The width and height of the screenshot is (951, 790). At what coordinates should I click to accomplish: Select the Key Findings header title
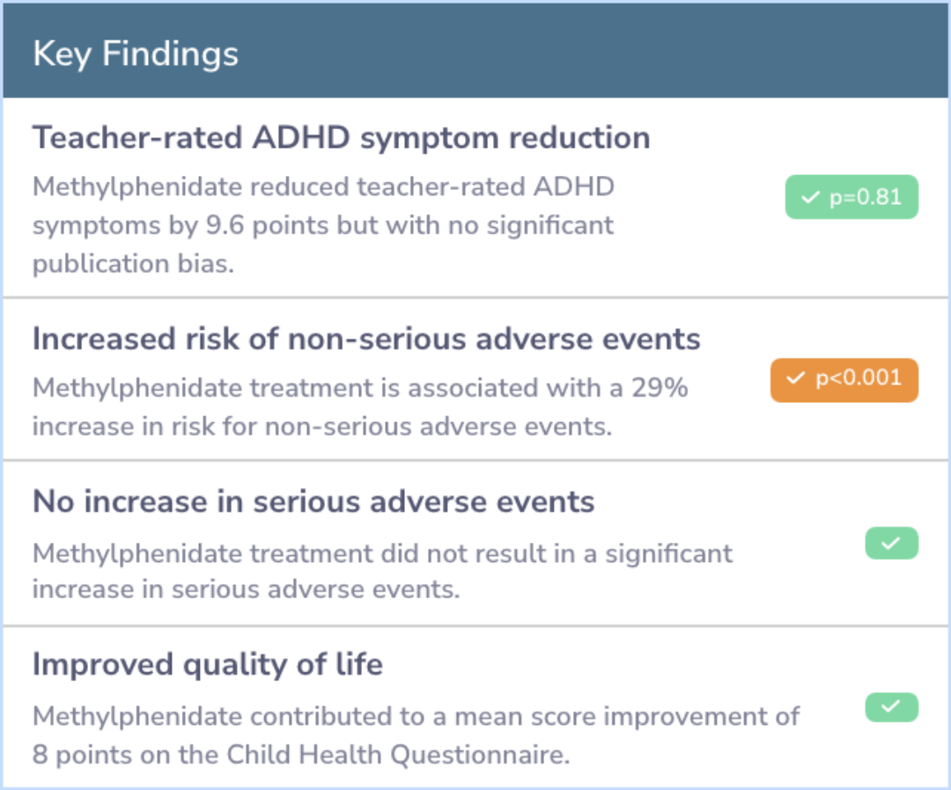(136, 55)
